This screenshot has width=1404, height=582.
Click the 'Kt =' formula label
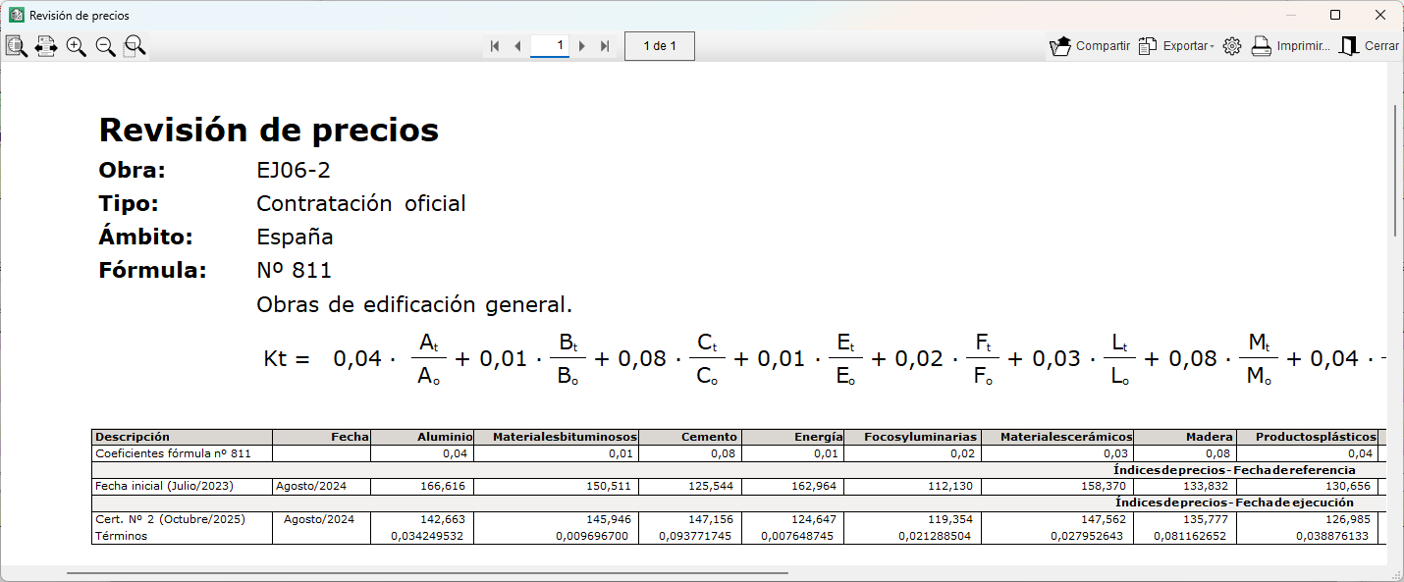pyautogui.click(x=287, y=359)
